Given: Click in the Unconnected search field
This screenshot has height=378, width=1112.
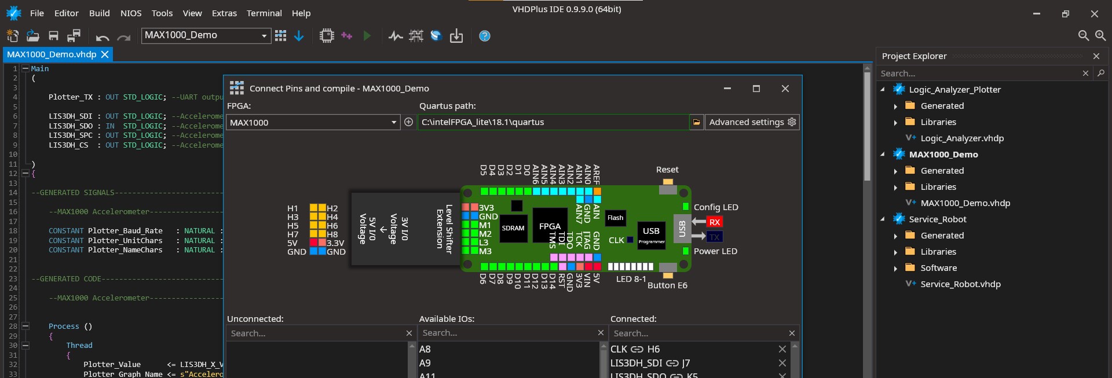Looking at the screenshot, I should click(316, 333).
